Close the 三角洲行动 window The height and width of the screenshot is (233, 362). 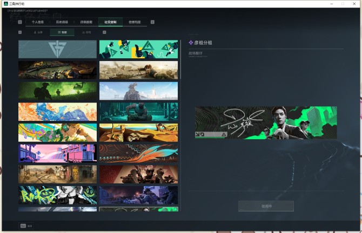coord(354,4)
